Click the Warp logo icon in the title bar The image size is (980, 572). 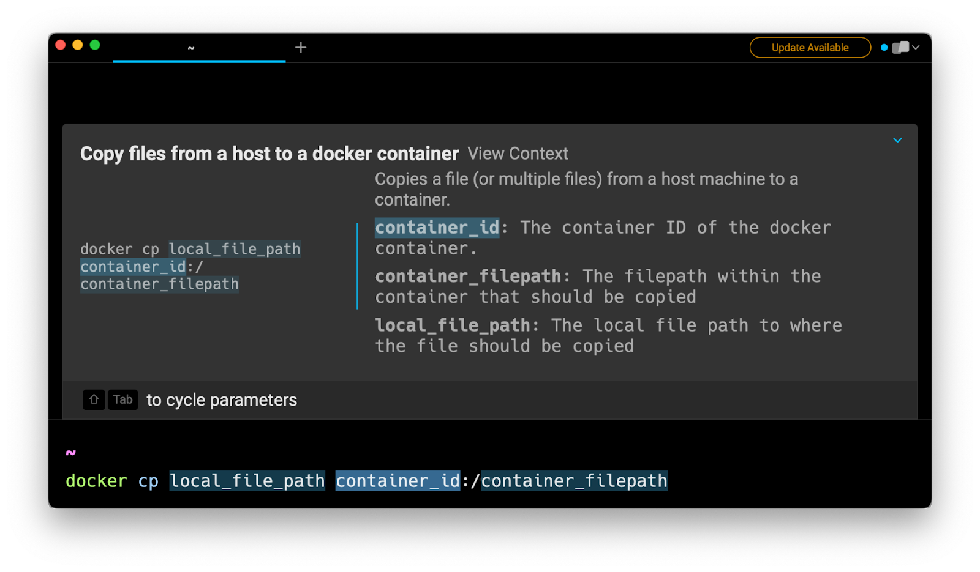900,48
